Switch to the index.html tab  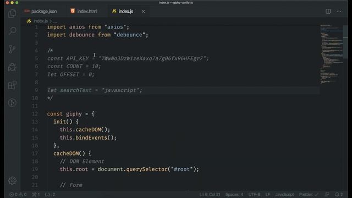(x=87, y=11)
